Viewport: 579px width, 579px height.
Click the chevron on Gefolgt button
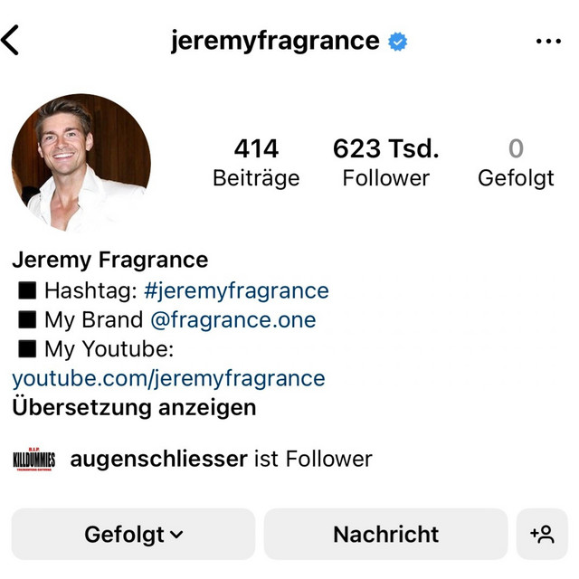coord(177,535)
